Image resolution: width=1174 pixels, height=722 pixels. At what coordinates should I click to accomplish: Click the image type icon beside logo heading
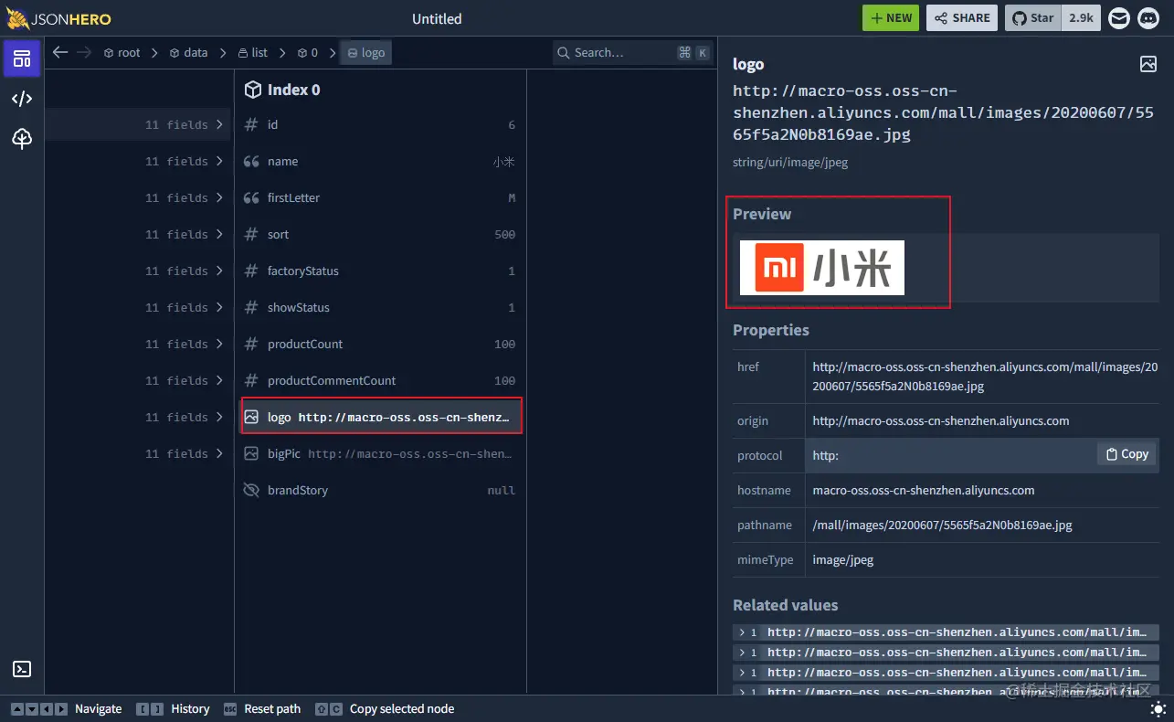pyautogui.click(x=1148, y=64)
